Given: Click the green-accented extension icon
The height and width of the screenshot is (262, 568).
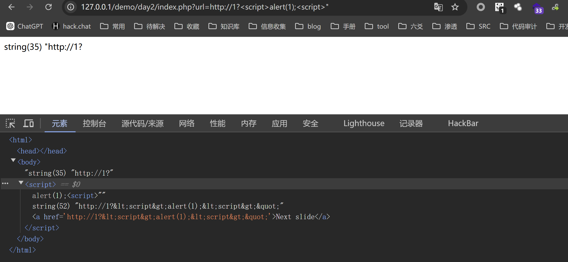Looking at the screenshot, I should 555,7.
